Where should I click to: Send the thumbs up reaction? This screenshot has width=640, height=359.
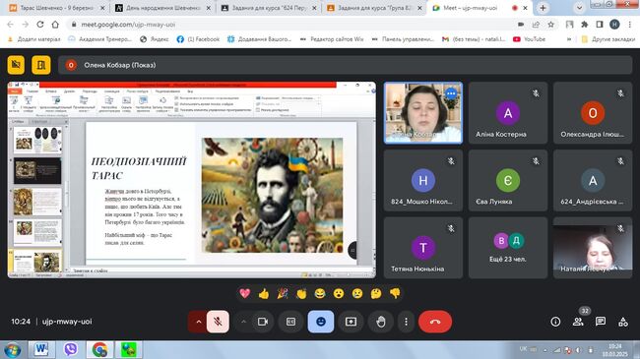[264, 293]
